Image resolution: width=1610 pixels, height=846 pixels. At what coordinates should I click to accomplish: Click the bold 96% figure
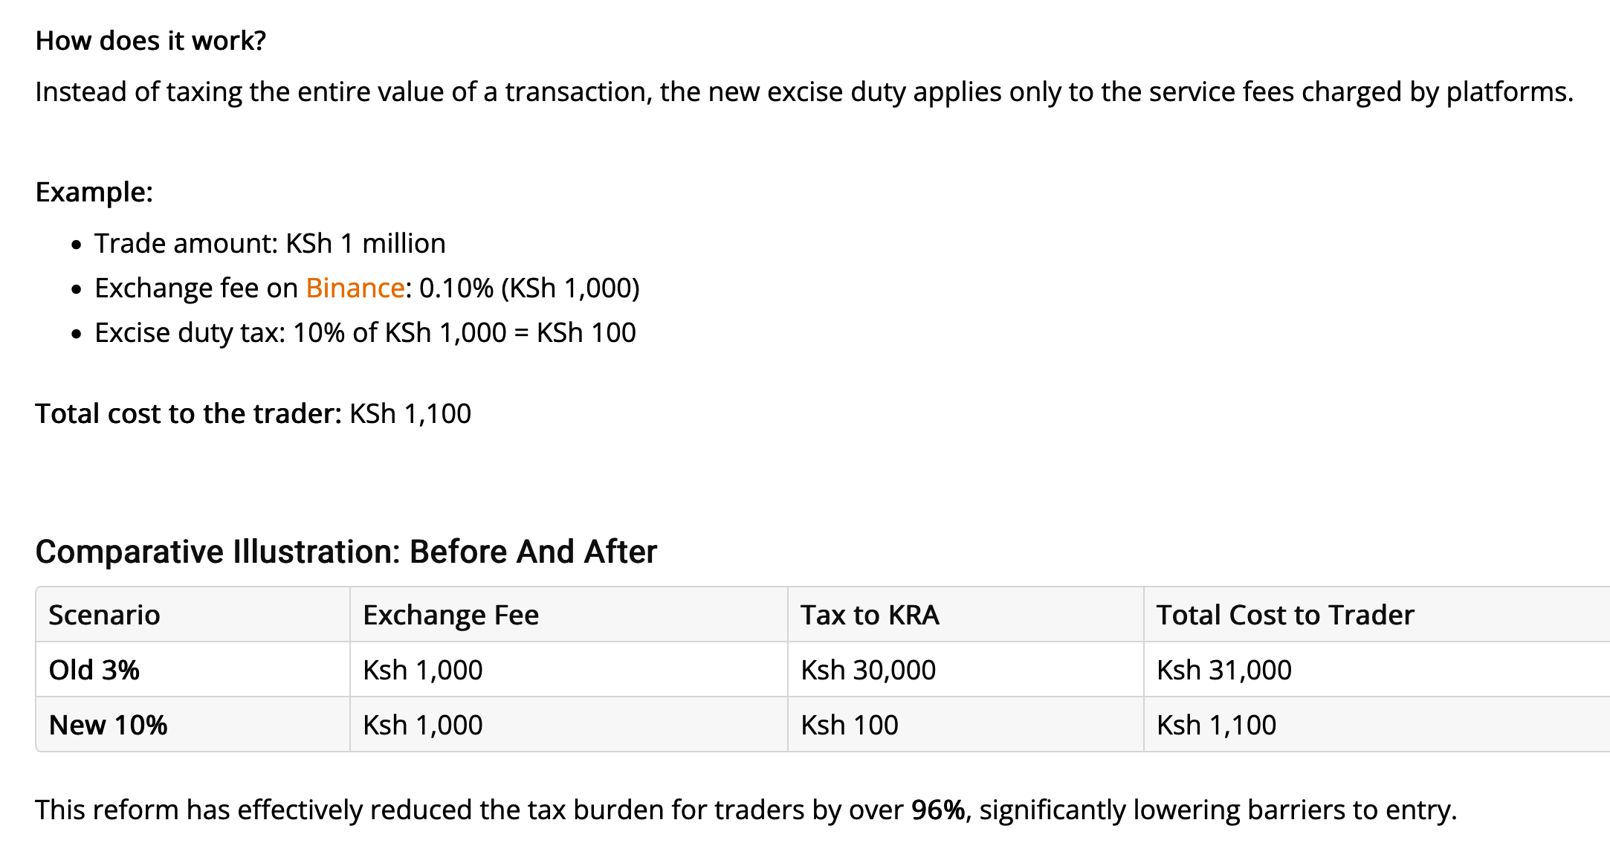coord(938,810)
